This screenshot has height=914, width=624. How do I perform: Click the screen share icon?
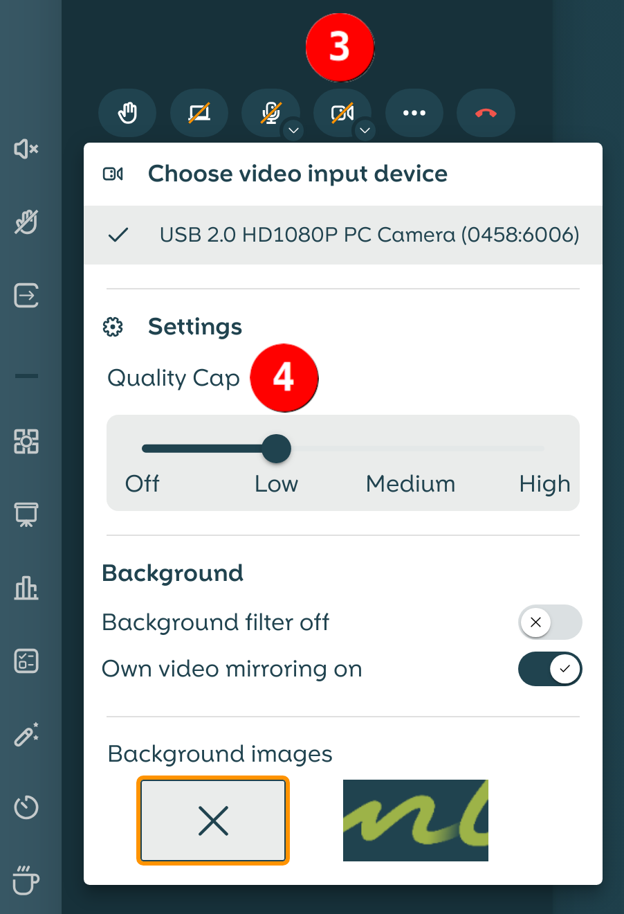[199, 113]
